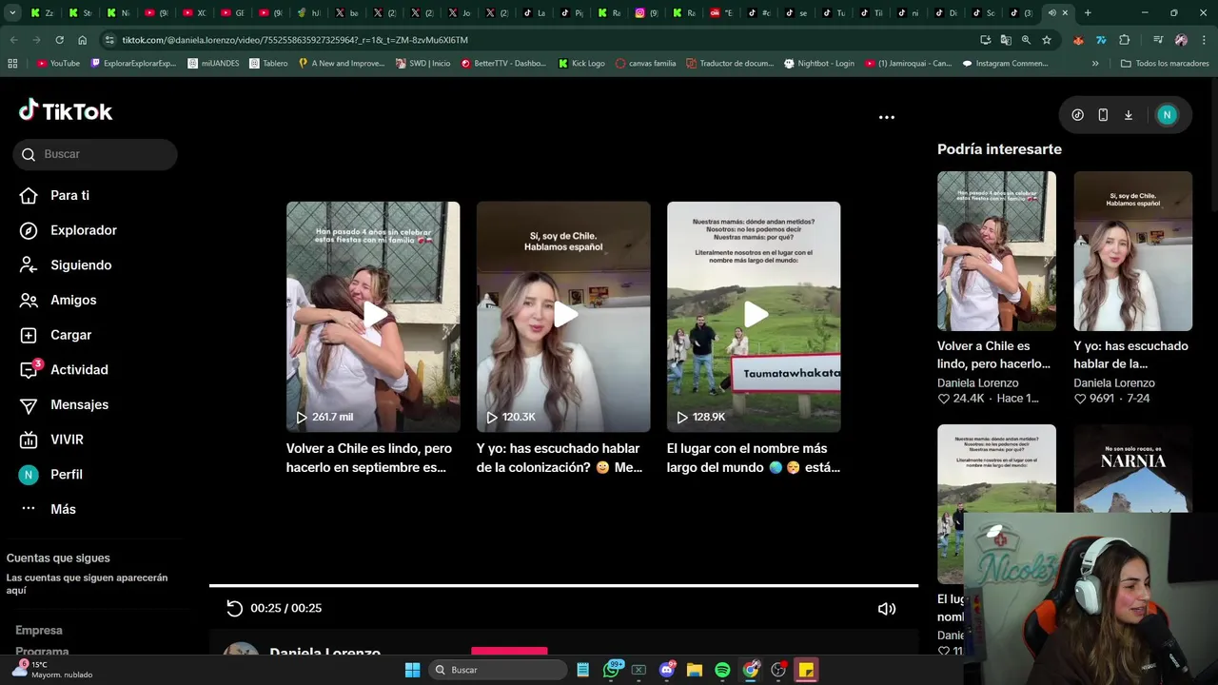Click the TikTok Buscar search field
The width and height of the screenshot is (1218, 685).
tap(95, 154)
